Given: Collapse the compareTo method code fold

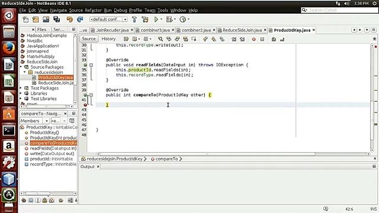Looking at the screenshot, I should point(91,95).
